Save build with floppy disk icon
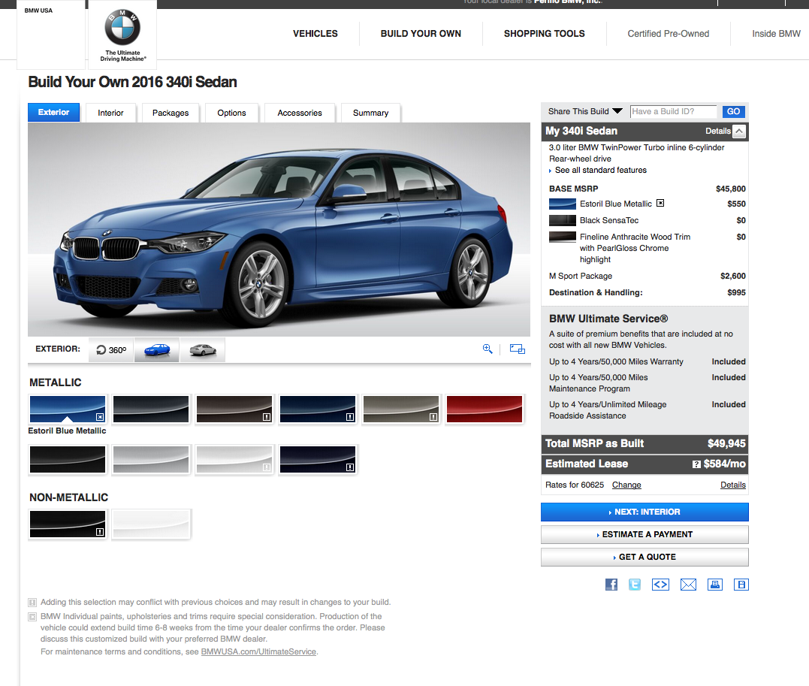The width and height of the screenshot is (809, 686). (x=741, y=585)
